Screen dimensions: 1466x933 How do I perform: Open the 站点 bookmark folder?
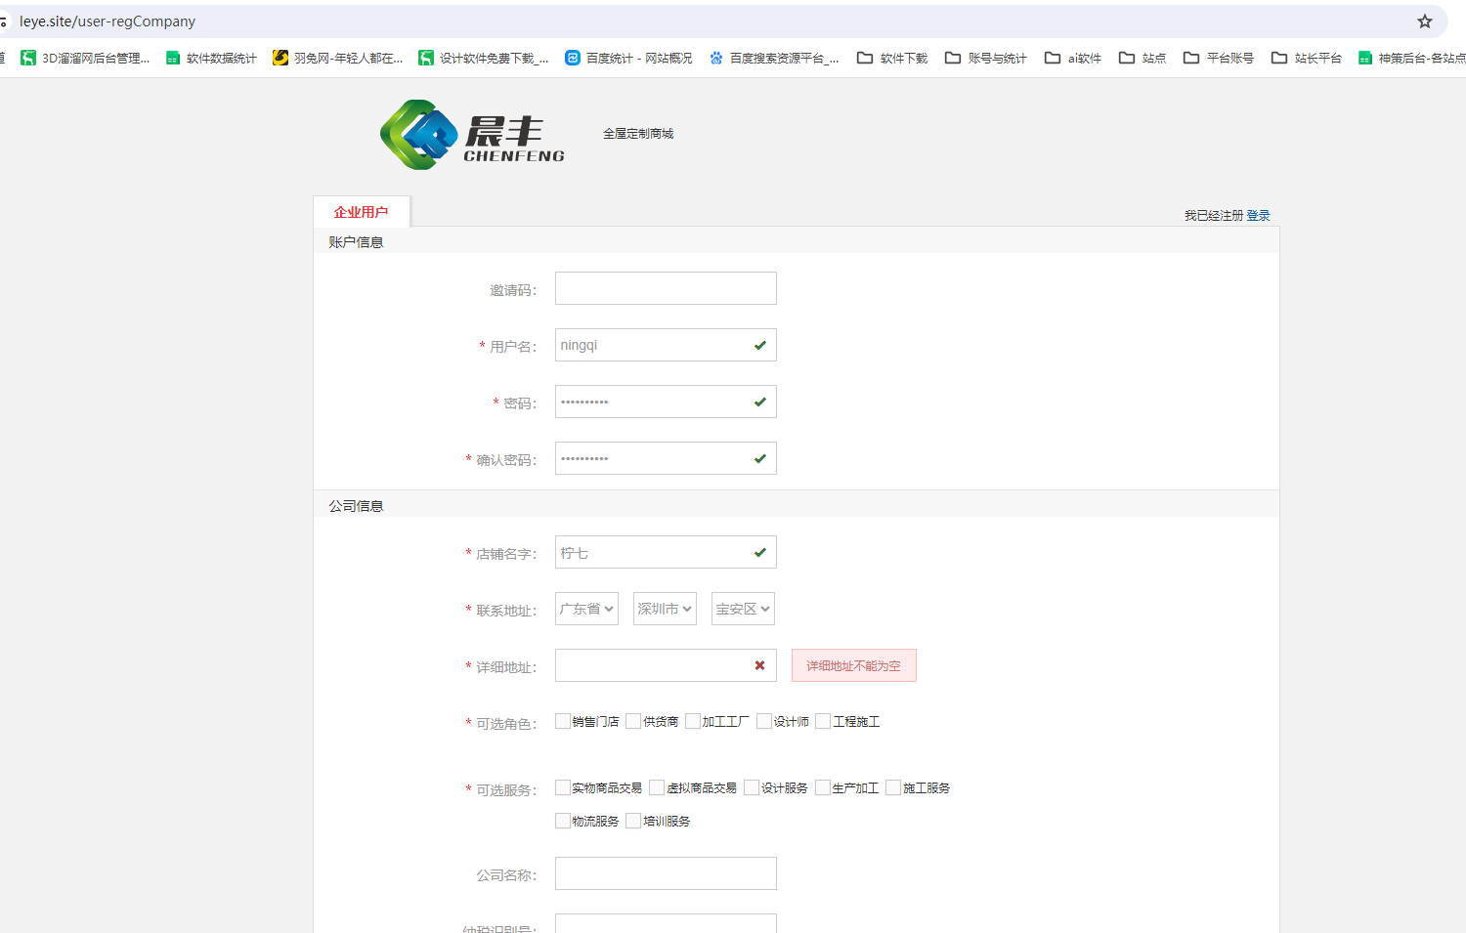click(x=1143, y=59)
